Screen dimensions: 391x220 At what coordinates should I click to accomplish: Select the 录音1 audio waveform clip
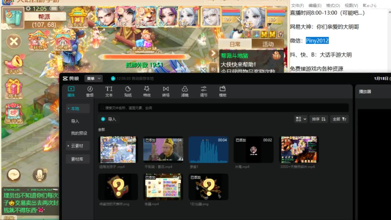click(x=208, y=149)
